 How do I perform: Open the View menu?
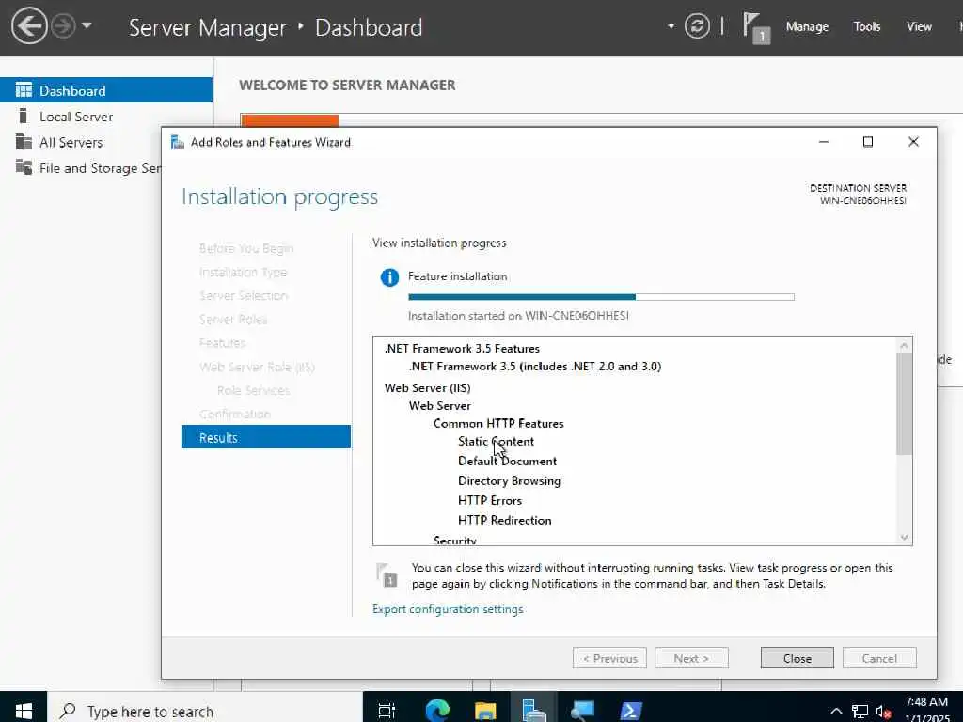click(919, 26)
